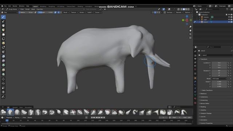The height and width of the screenshot is (131, 233).
Task: Hide Collection with eye icon
Action: pyautogui.click(x=229, y=15)
